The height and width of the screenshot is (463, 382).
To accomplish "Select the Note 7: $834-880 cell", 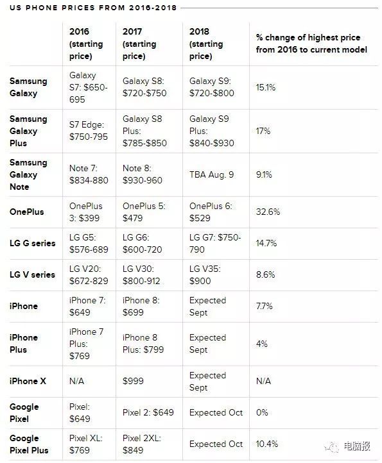I will [x=89, y=174].
